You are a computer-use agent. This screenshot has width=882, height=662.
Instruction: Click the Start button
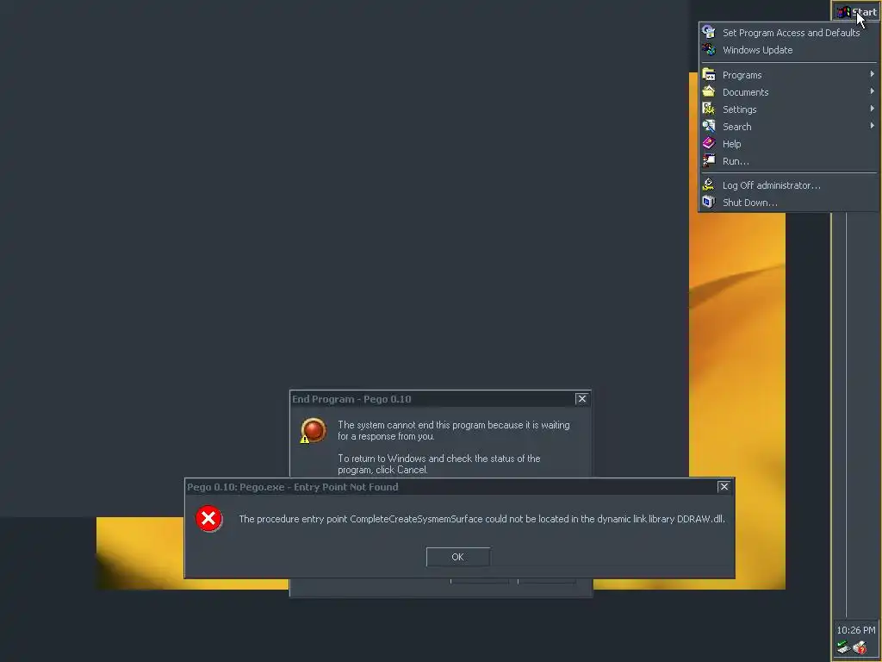tap(857, 12)
